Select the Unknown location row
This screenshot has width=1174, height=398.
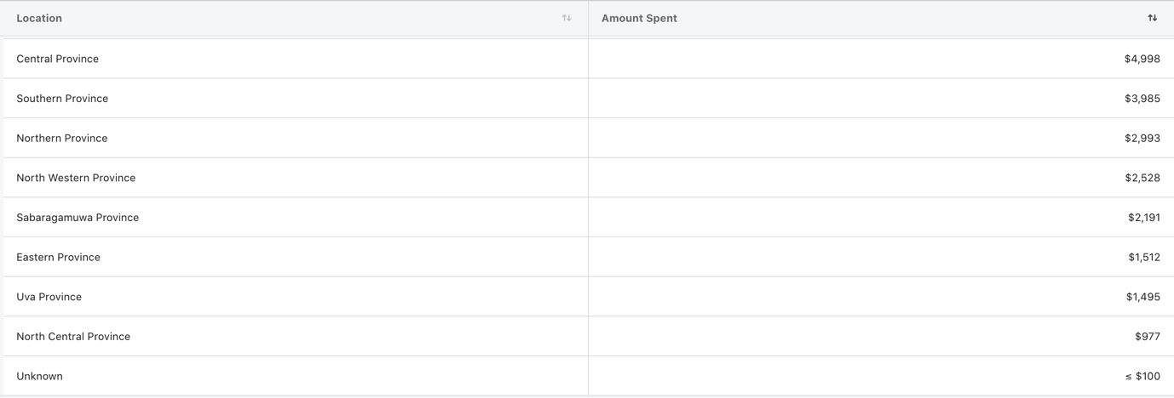589,376
